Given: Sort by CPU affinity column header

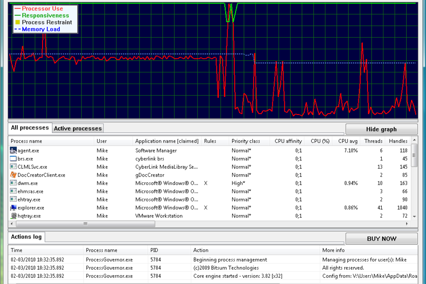Looking at the screenshot, I should [287, 141].
